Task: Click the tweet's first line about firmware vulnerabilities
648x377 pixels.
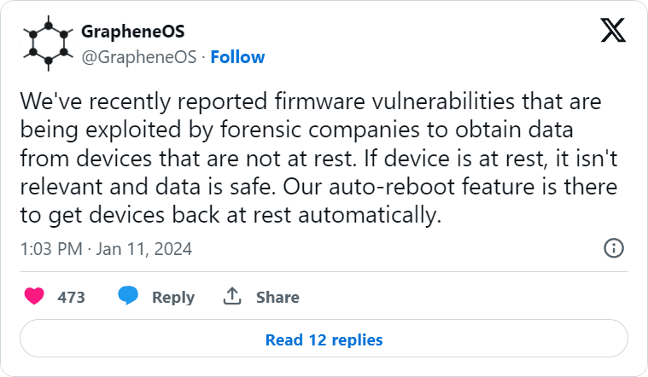Action: [x=310, y=101]
